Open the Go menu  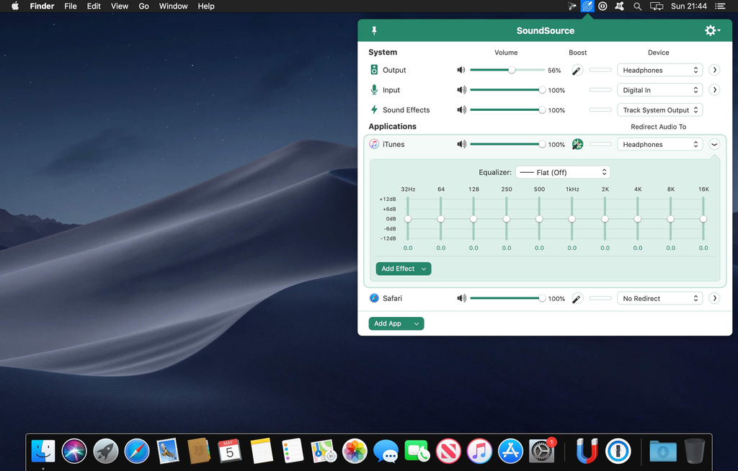143,6
